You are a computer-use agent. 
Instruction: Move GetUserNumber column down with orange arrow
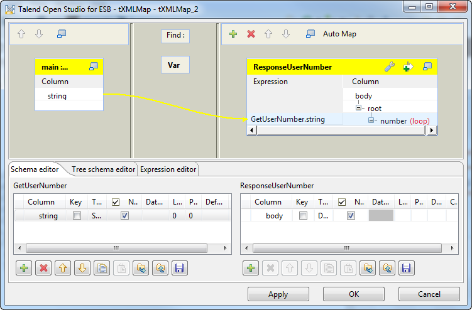tap(82, 268)
